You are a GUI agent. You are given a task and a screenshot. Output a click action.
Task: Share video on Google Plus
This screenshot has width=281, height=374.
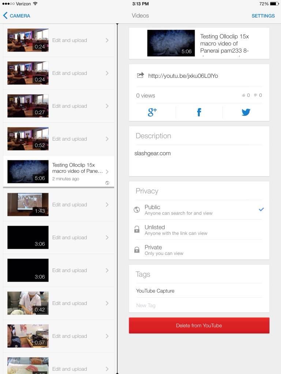point(152,112)
